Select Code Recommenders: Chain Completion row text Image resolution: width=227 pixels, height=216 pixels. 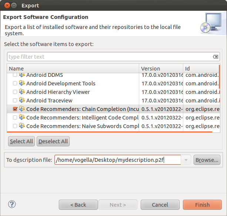tap(83, 109)
